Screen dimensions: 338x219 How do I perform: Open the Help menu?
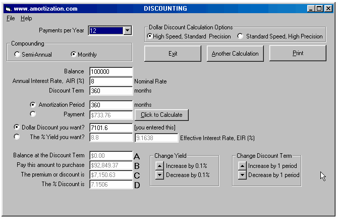[x=26, y=18]
